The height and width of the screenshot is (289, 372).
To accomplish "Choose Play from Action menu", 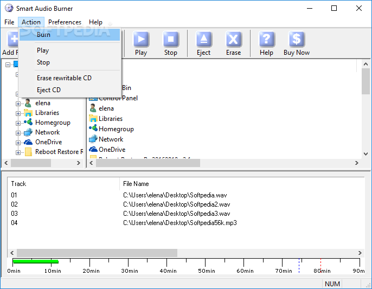I will pyautogui.click(x=70, y=50).
